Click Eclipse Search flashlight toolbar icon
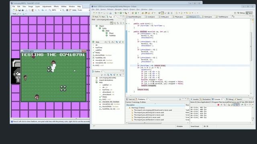 (x=152, y=13)
